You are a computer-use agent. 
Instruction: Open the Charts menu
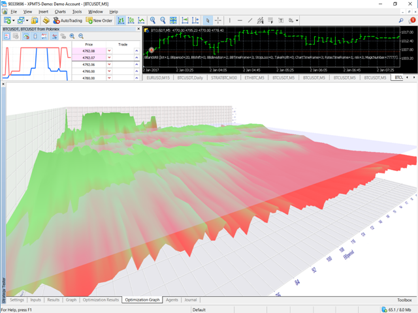point(60,12)
